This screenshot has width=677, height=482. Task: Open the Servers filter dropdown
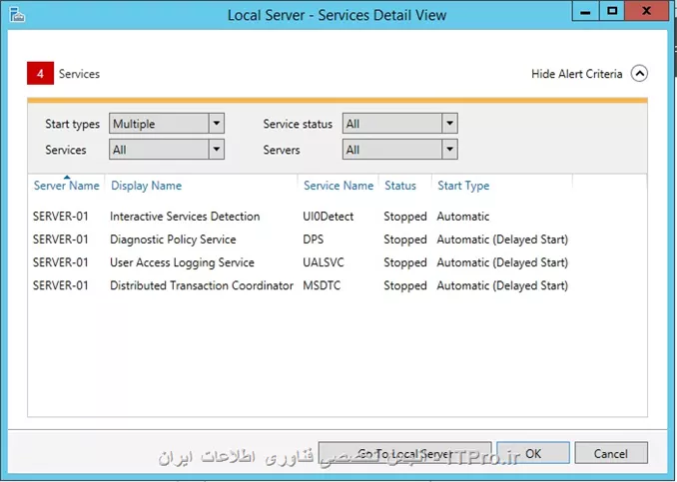[x=399, y=150]
